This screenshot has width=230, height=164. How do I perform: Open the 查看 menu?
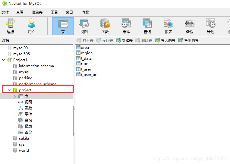click(x=20, y=12)
